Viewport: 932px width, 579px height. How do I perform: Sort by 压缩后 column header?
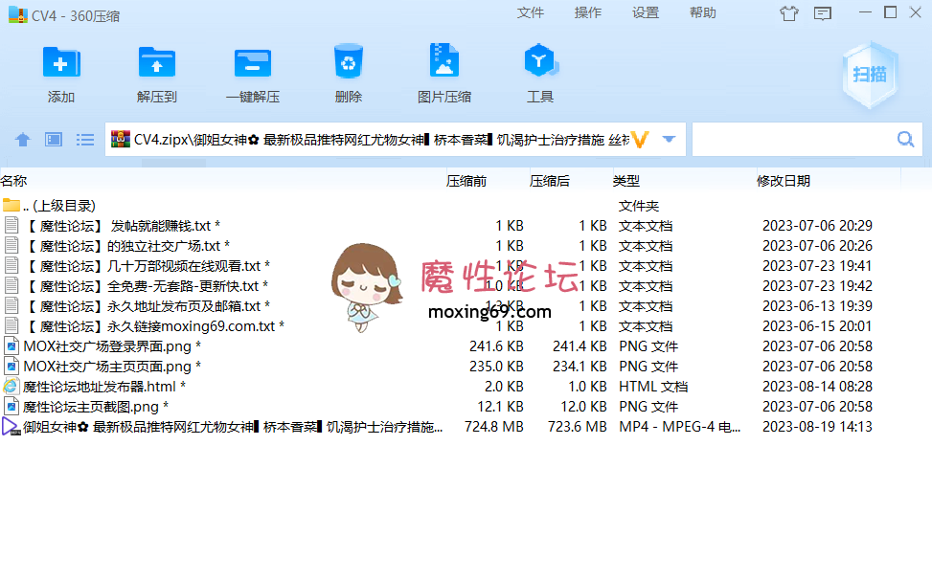click(549, 181)
